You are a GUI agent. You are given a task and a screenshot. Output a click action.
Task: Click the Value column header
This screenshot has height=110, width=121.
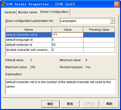[x=67, y=30]
